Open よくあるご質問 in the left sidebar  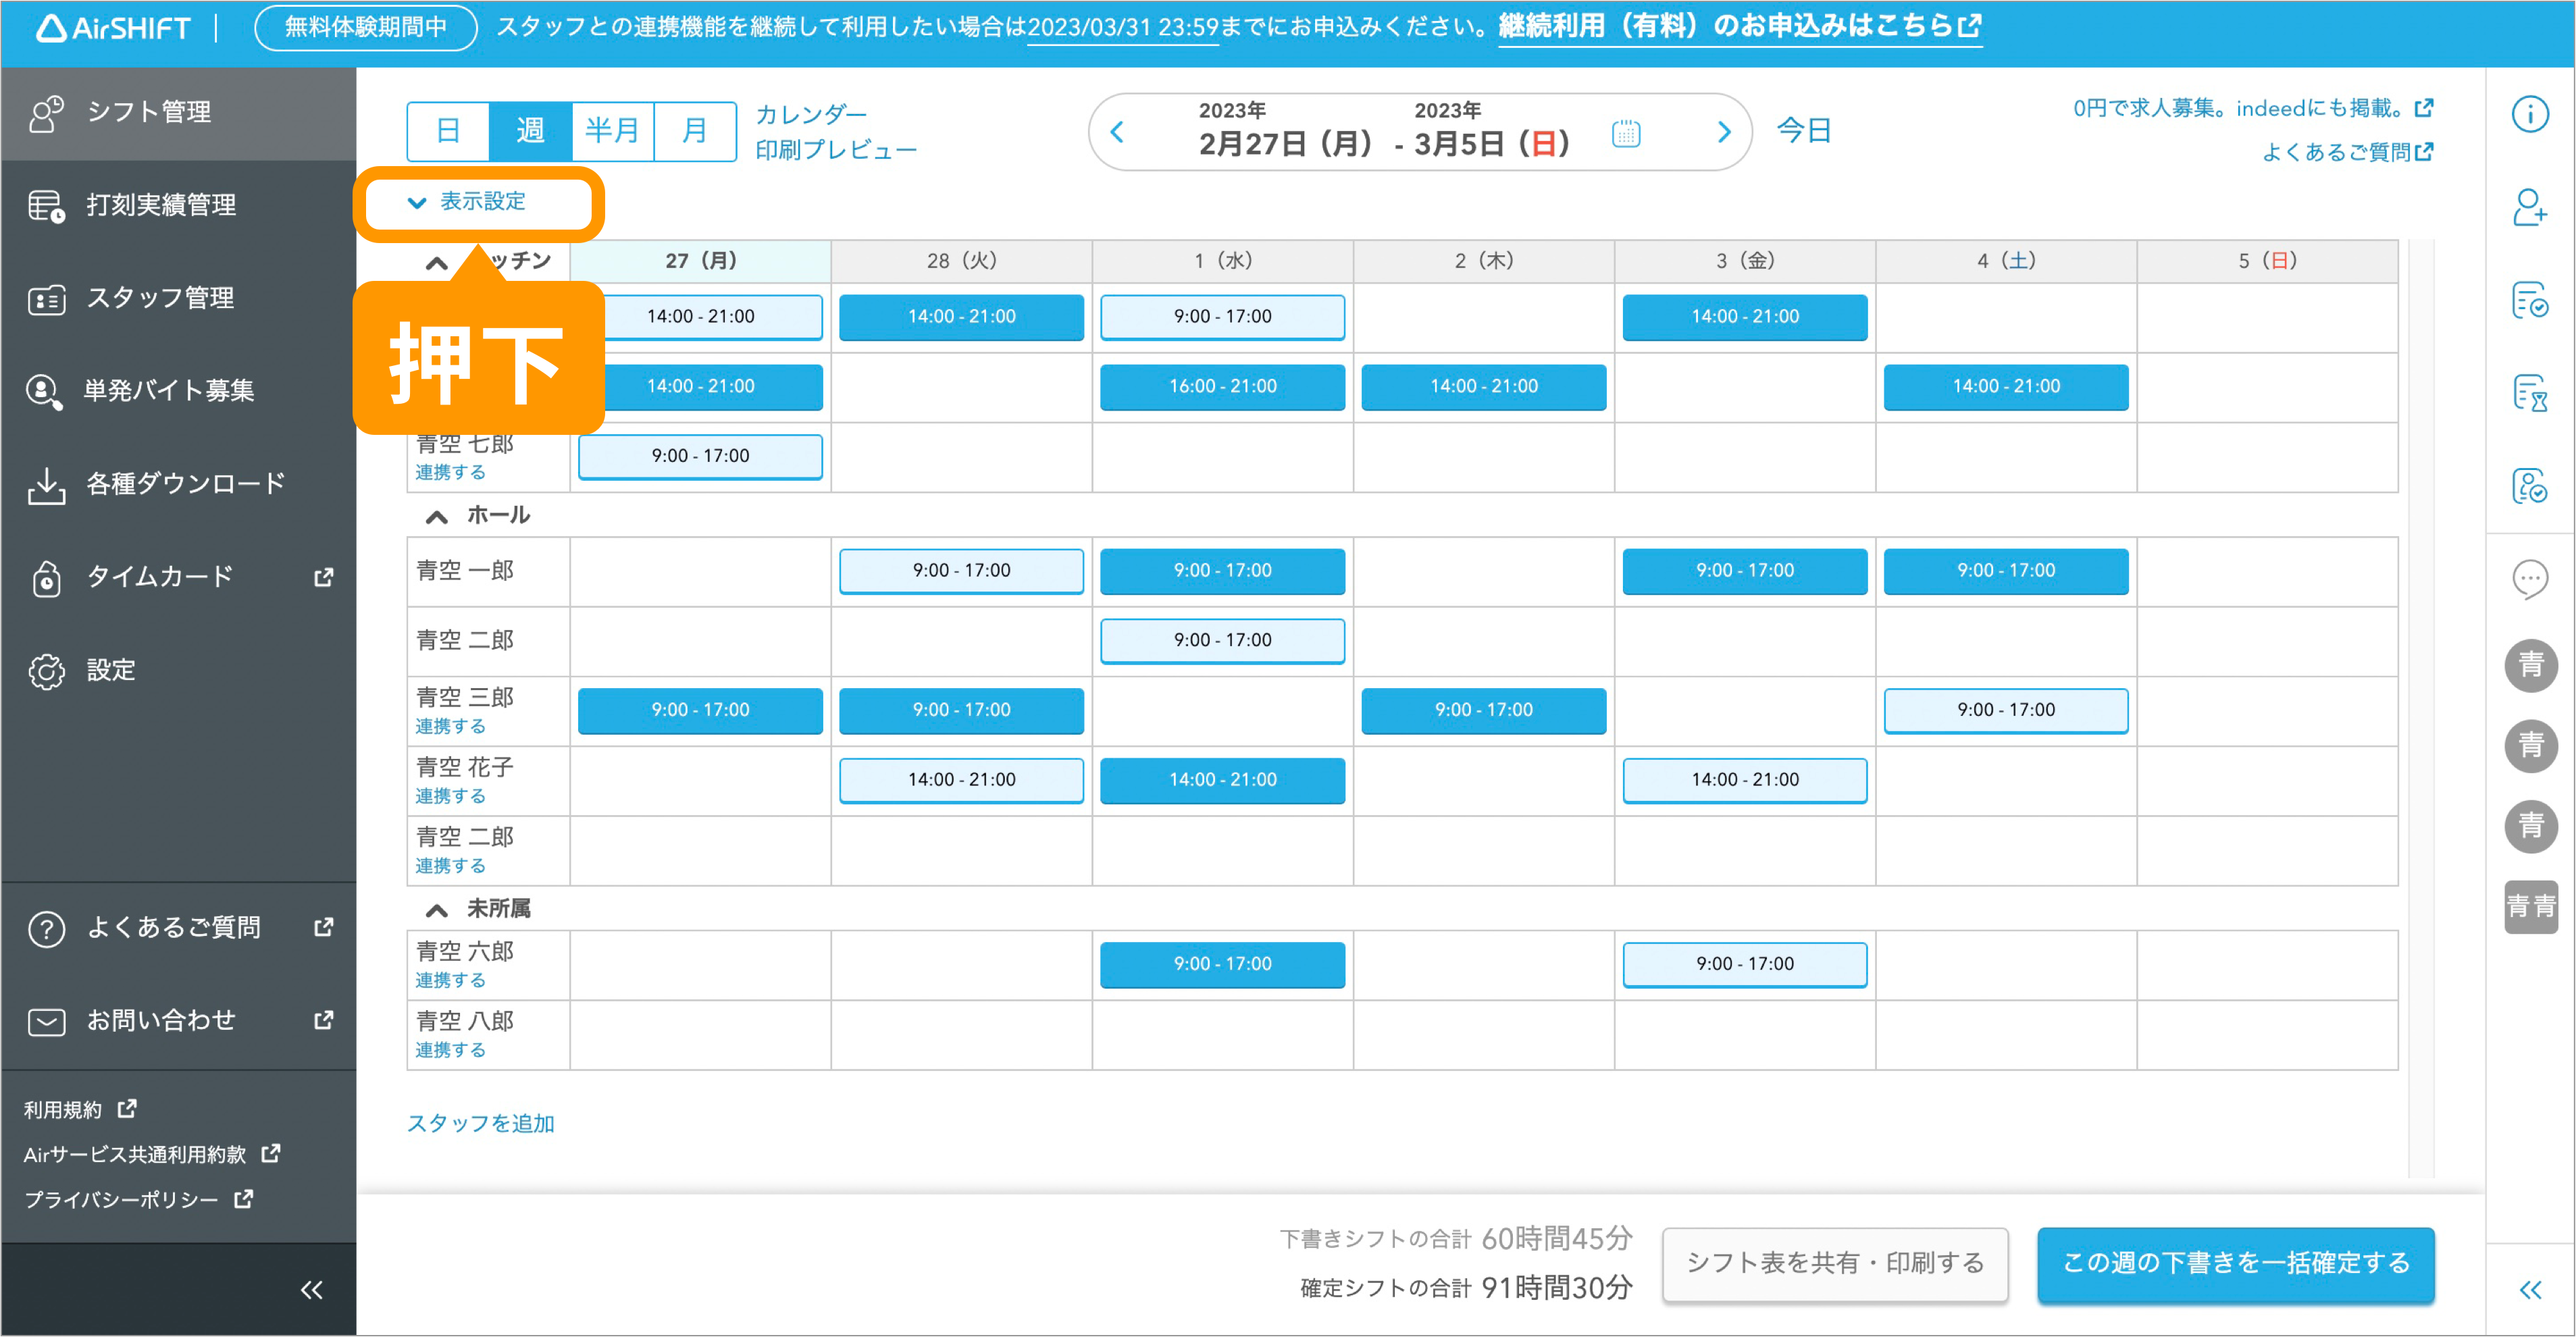coord(178,928)
